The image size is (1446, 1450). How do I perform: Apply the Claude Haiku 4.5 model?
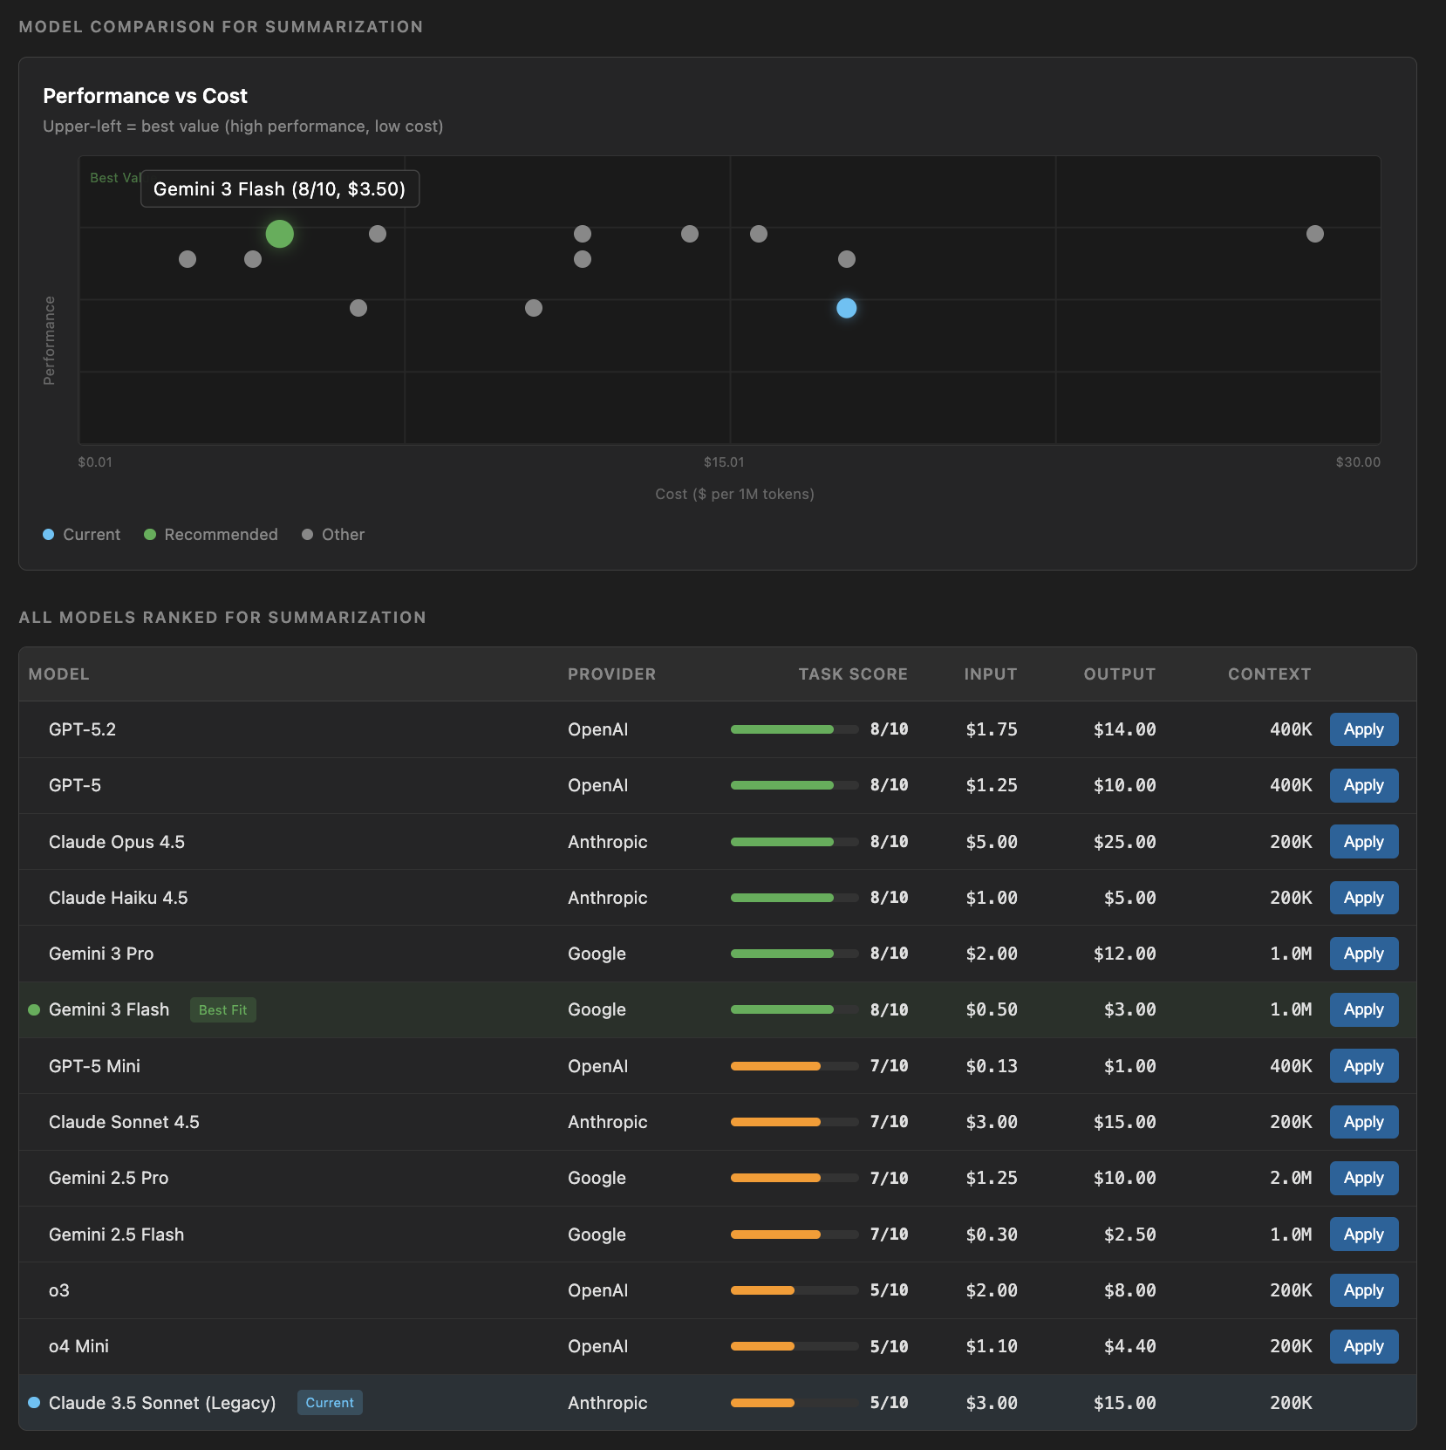pyautogui.click(x=1363, y=898)
